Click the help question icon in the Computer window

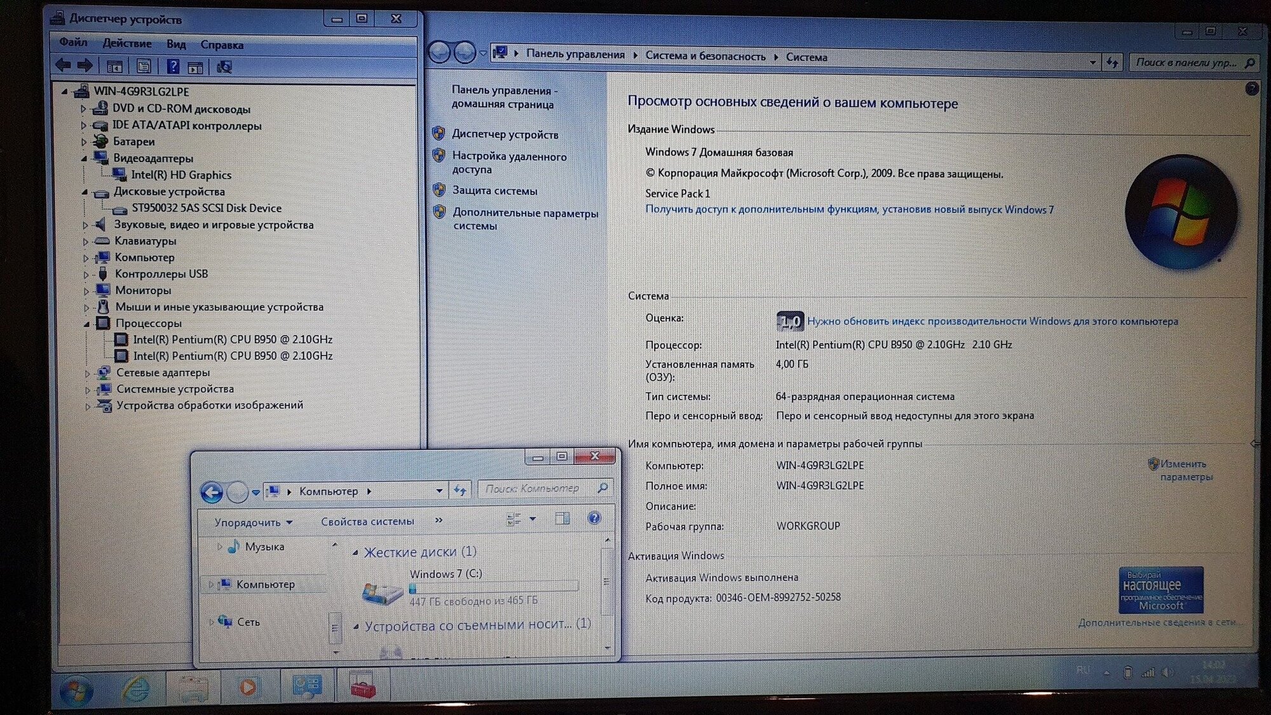point(594,518)
